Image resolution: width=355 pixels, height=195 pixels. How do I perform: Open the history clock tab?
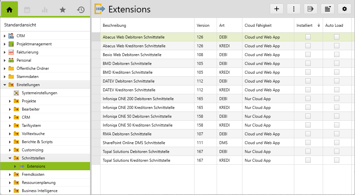(x=81, y=10)
